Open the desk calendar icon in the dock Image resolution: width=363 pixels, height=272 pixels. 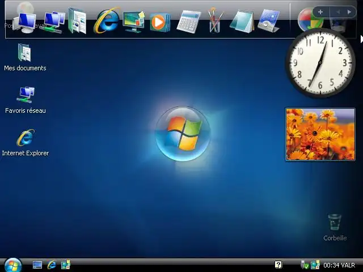click(x=269, y=21)
